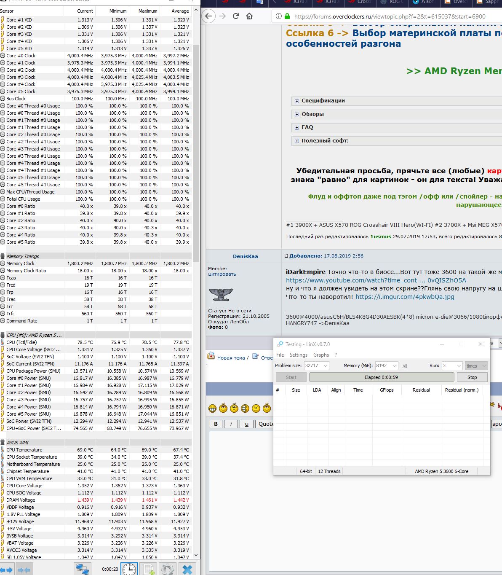Click HWiNFO vertical scrollbar up arrow
502x575 pixels.
196,9
